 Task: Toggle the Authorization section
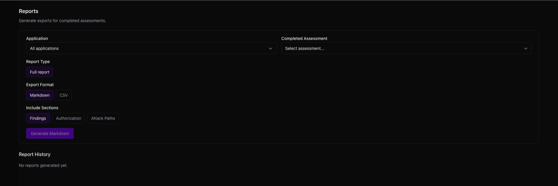(x=68, y=118)
